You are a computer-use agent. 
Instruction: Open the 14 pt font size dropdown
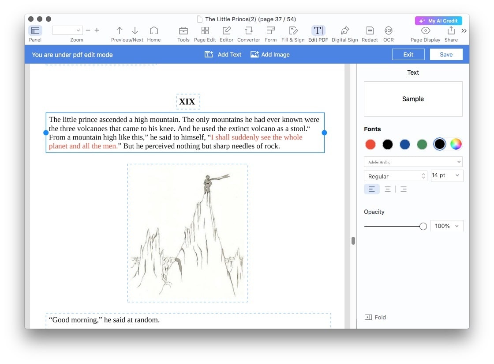pos(447,175)
